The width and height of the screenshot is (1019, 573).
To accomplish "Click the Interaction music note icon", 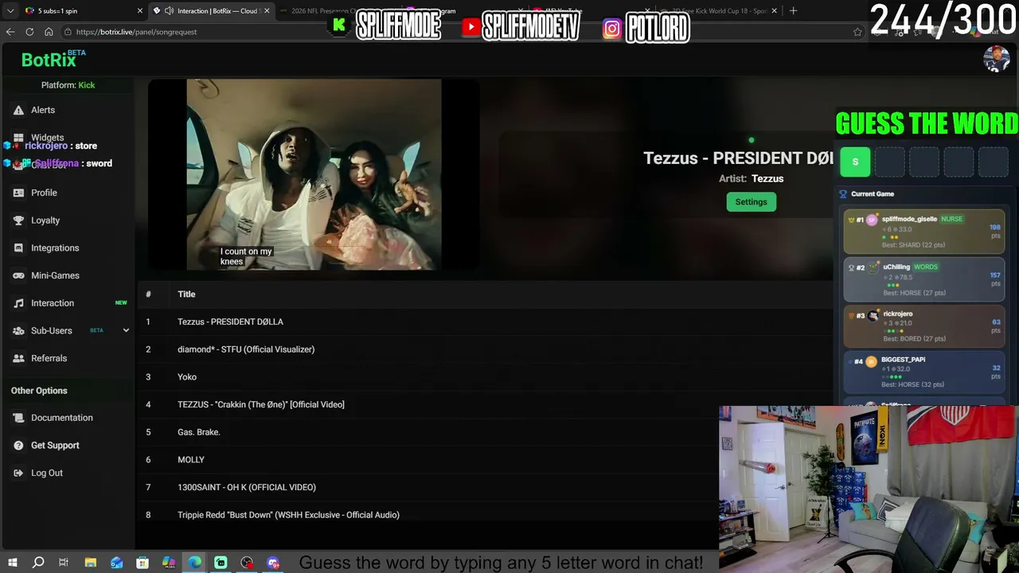I will tap(18, 303).
